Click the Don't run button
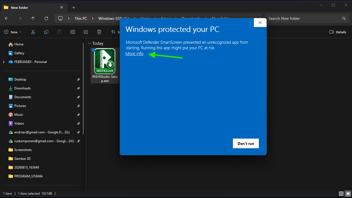 click(246, 144)
